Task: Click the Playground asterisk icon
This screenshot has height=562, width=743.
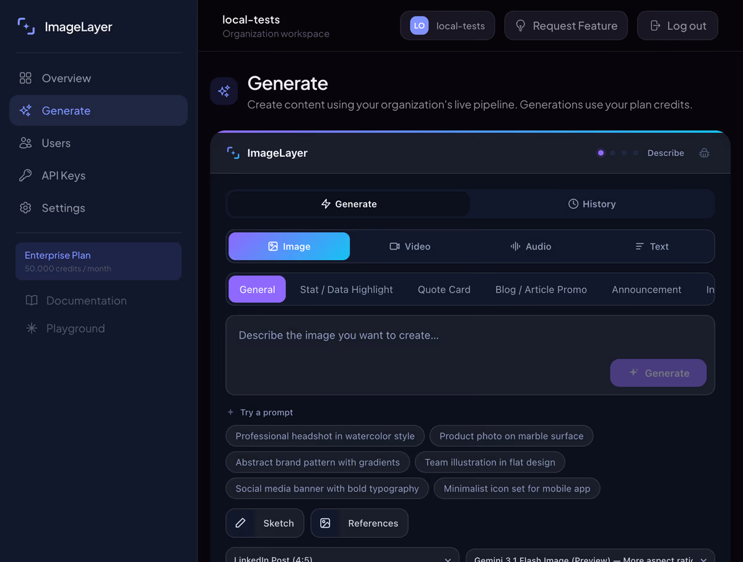Action: pyautogui.click(x=32, y=328)
